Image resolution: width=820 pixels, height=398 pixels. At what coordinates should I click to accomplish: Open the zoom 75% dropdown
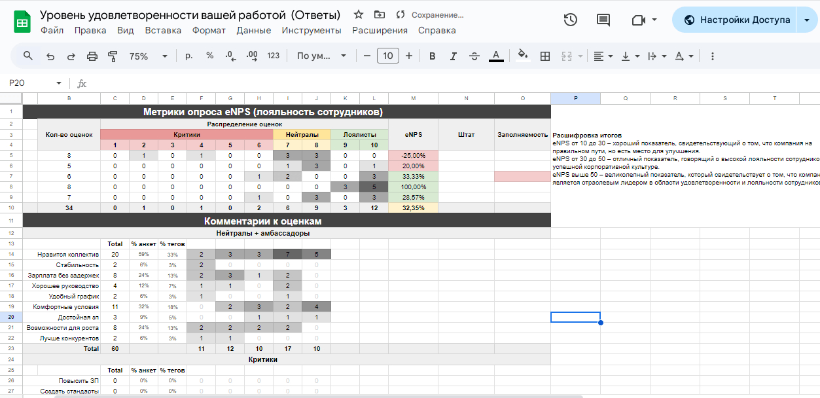tap(149, 56)
